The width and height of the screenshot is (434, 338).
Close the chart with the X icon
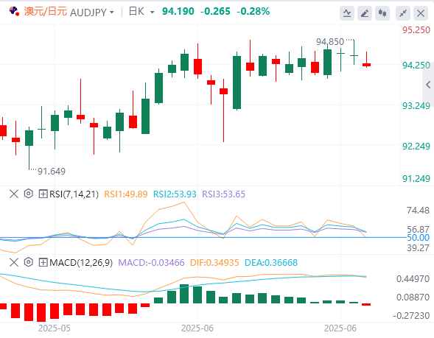tap(421, 13)
